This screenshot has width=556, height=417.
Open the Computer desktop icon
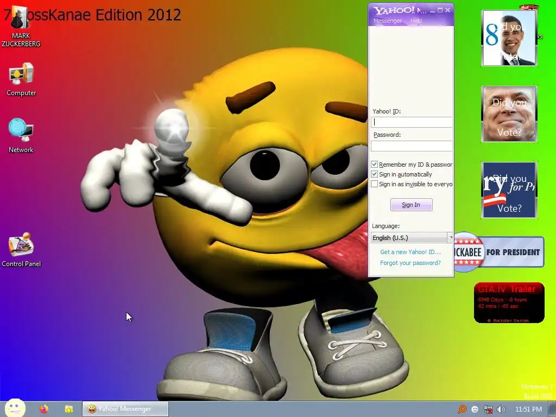pyautogui.click(x=21, y=79)
